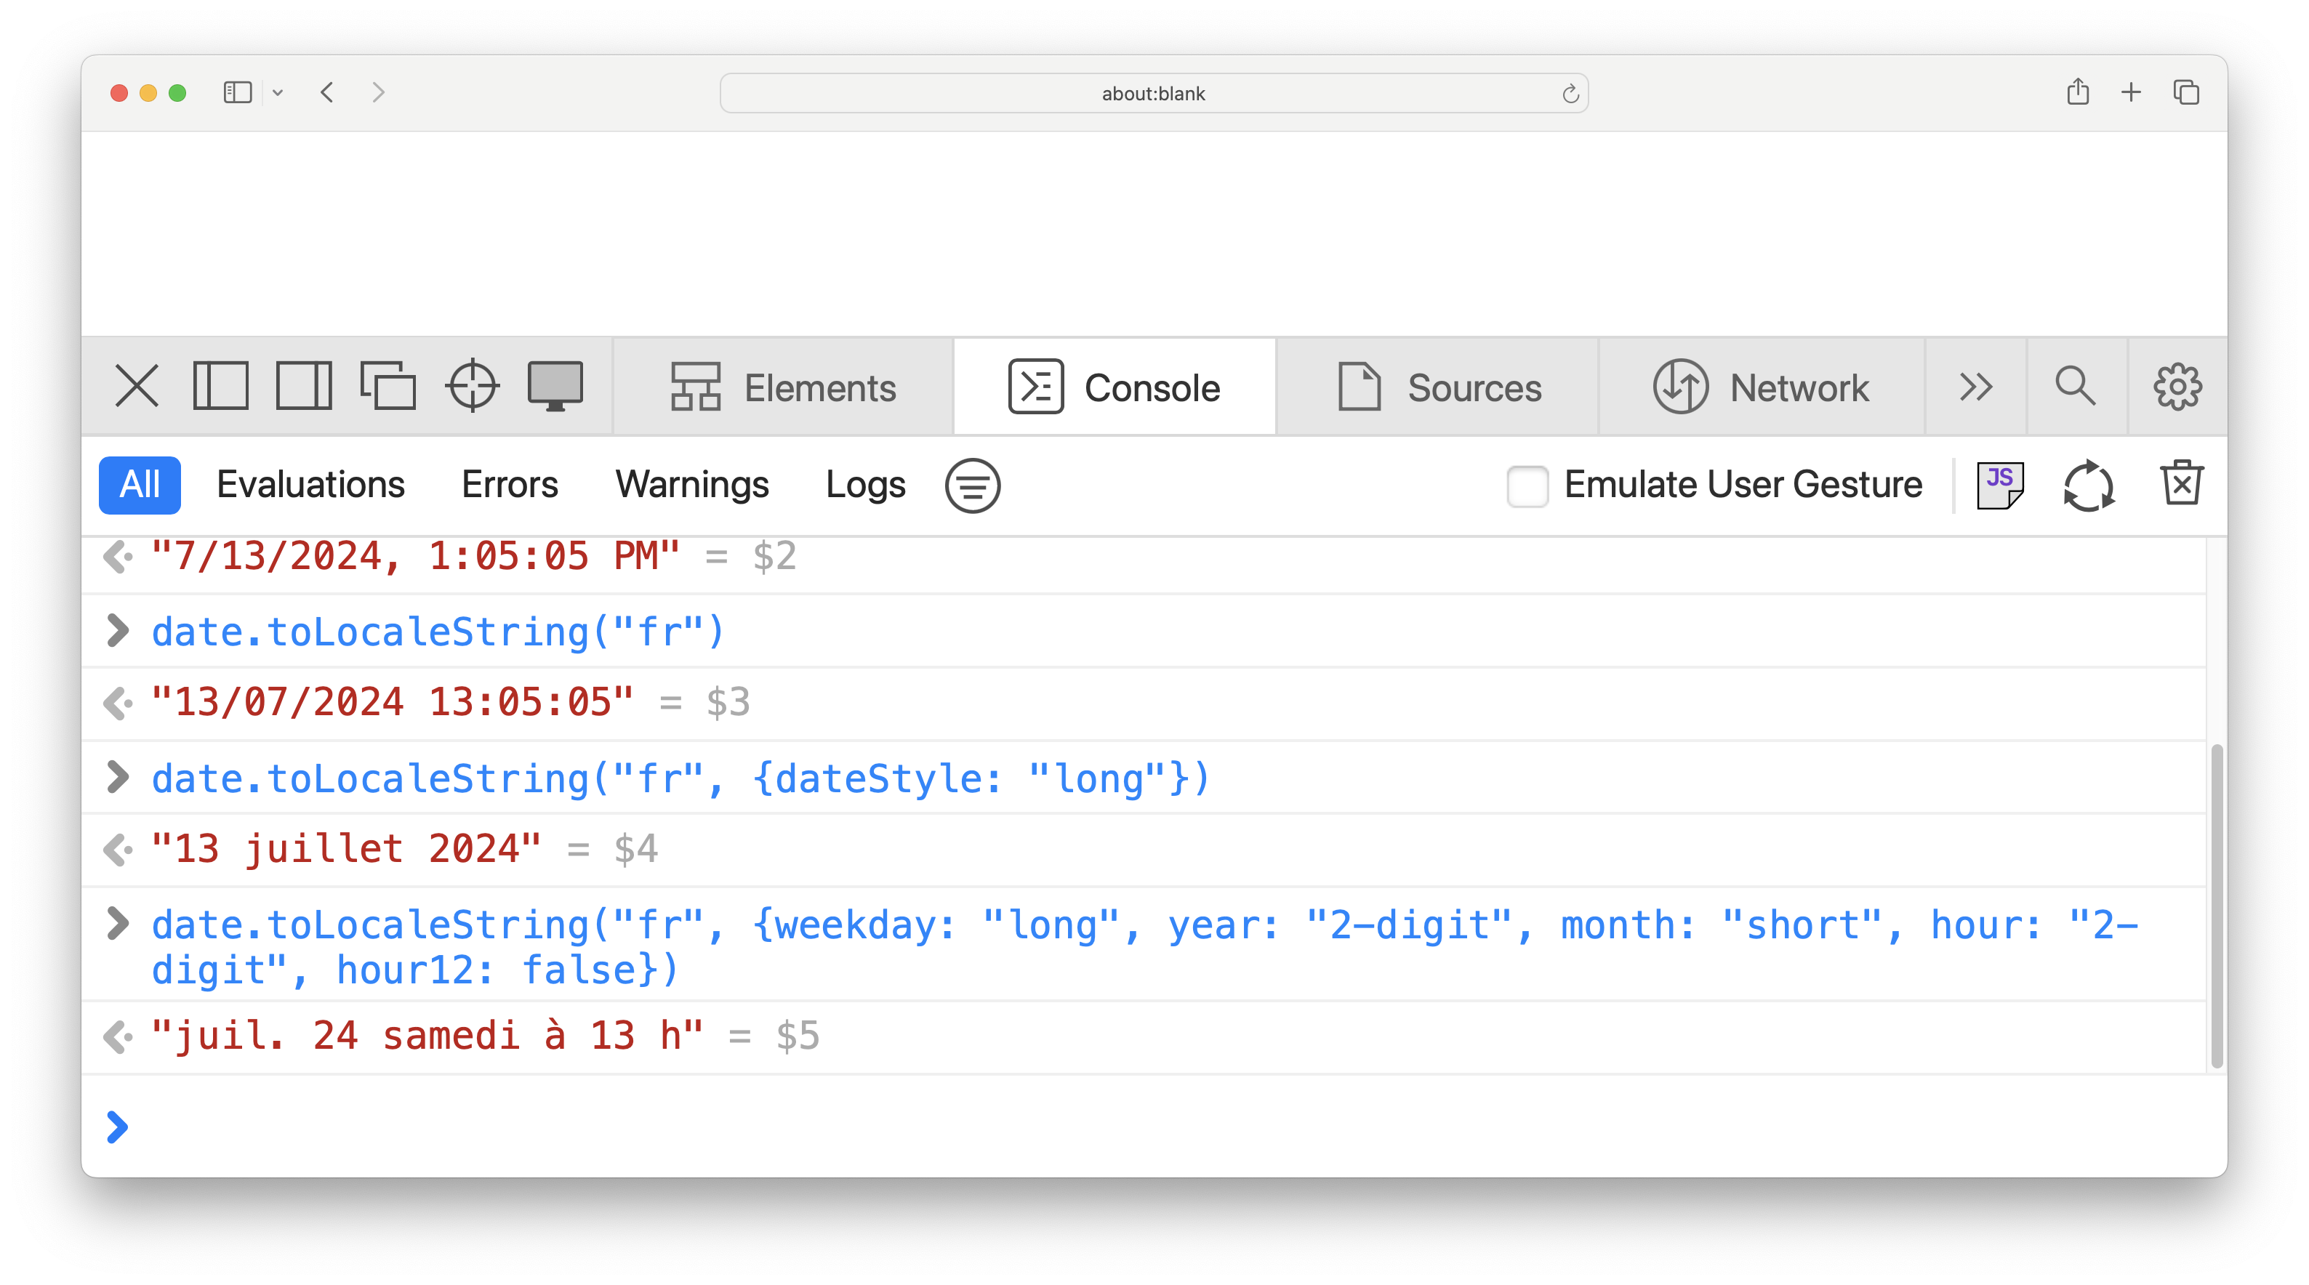
Task: Open sidebar dropdown chevron in Safari toolbar
Action: point(278,92)
